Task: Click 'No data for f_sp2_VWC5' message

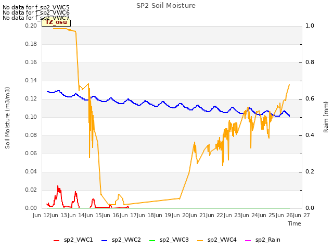Action: tap(36, 7)
